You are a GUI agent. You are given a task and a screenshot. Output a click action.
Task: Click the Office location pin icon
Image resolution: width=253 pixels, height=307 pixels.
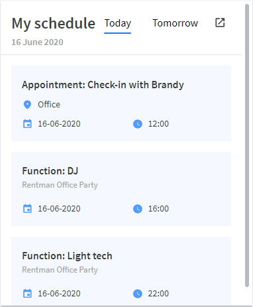click(27, 105)
